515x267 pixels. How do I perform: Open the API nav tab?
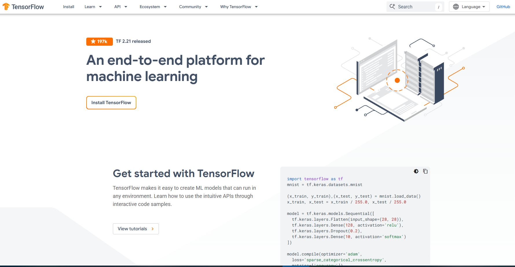tap(118, 7)
